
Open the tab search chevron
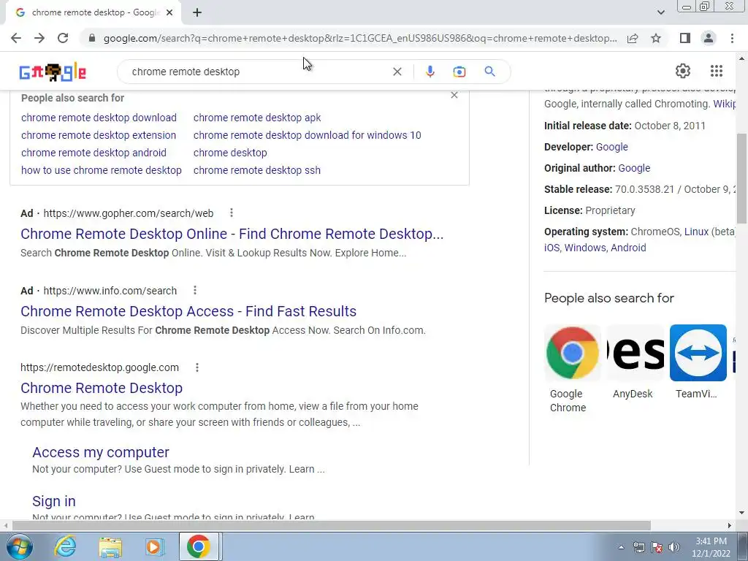[x=660, y=12]
